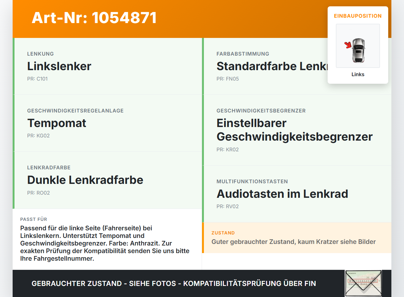Click the LENKRADFARBE label
Viewport: 404px width, 297px height.
click(x=49, y=167)
